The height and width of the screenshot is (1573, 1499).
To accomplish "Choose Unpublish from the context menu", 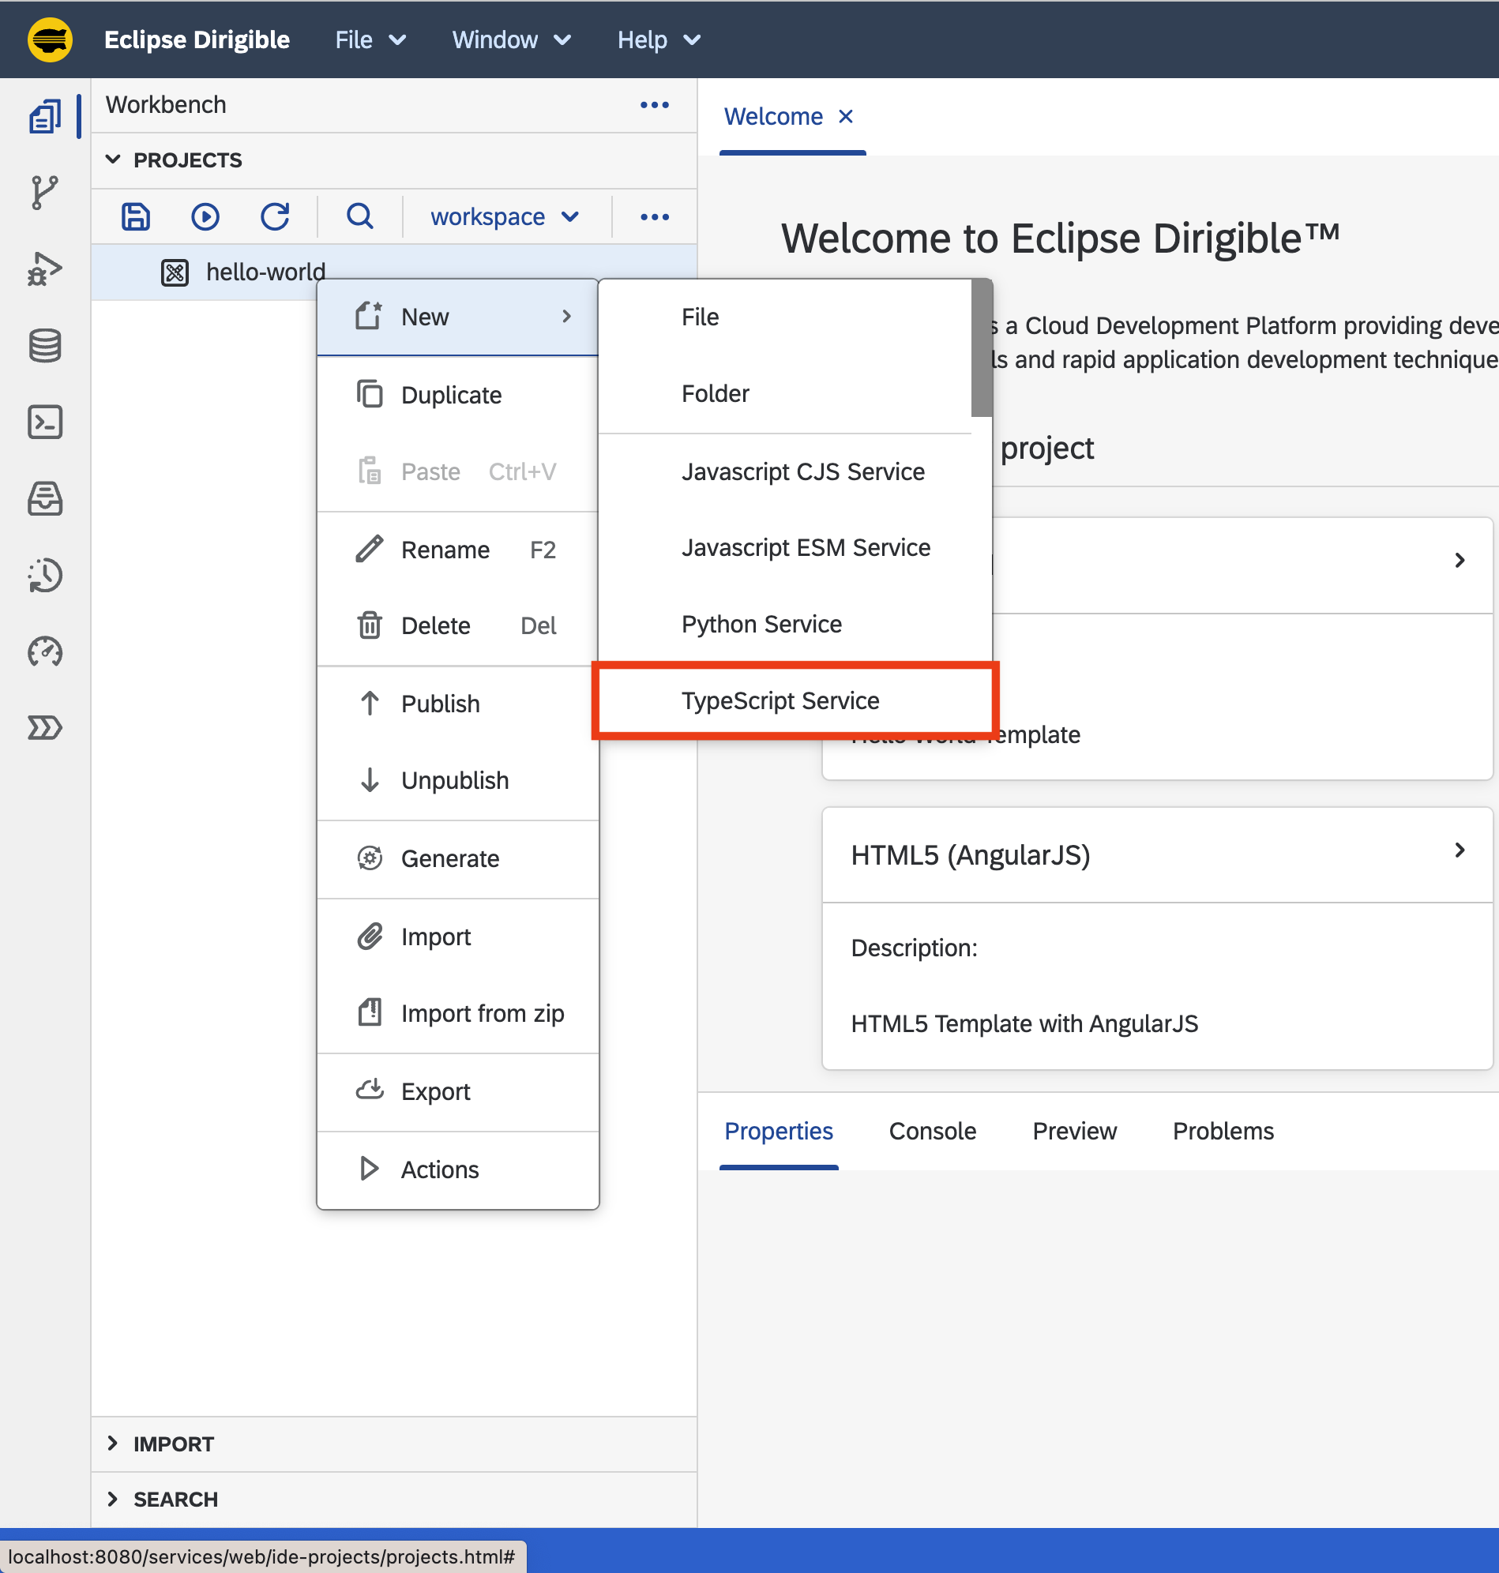I will [x=458, y=780].
